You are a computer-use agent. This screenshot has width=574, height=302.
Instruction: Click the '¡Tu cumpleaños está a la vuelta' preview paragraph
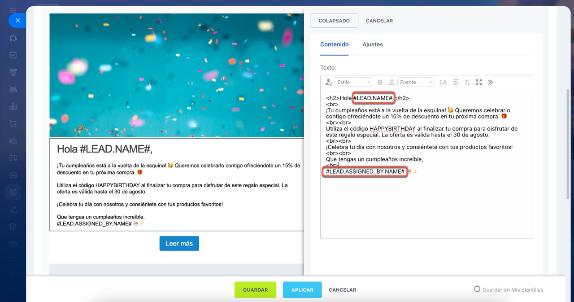click(178, 169)
